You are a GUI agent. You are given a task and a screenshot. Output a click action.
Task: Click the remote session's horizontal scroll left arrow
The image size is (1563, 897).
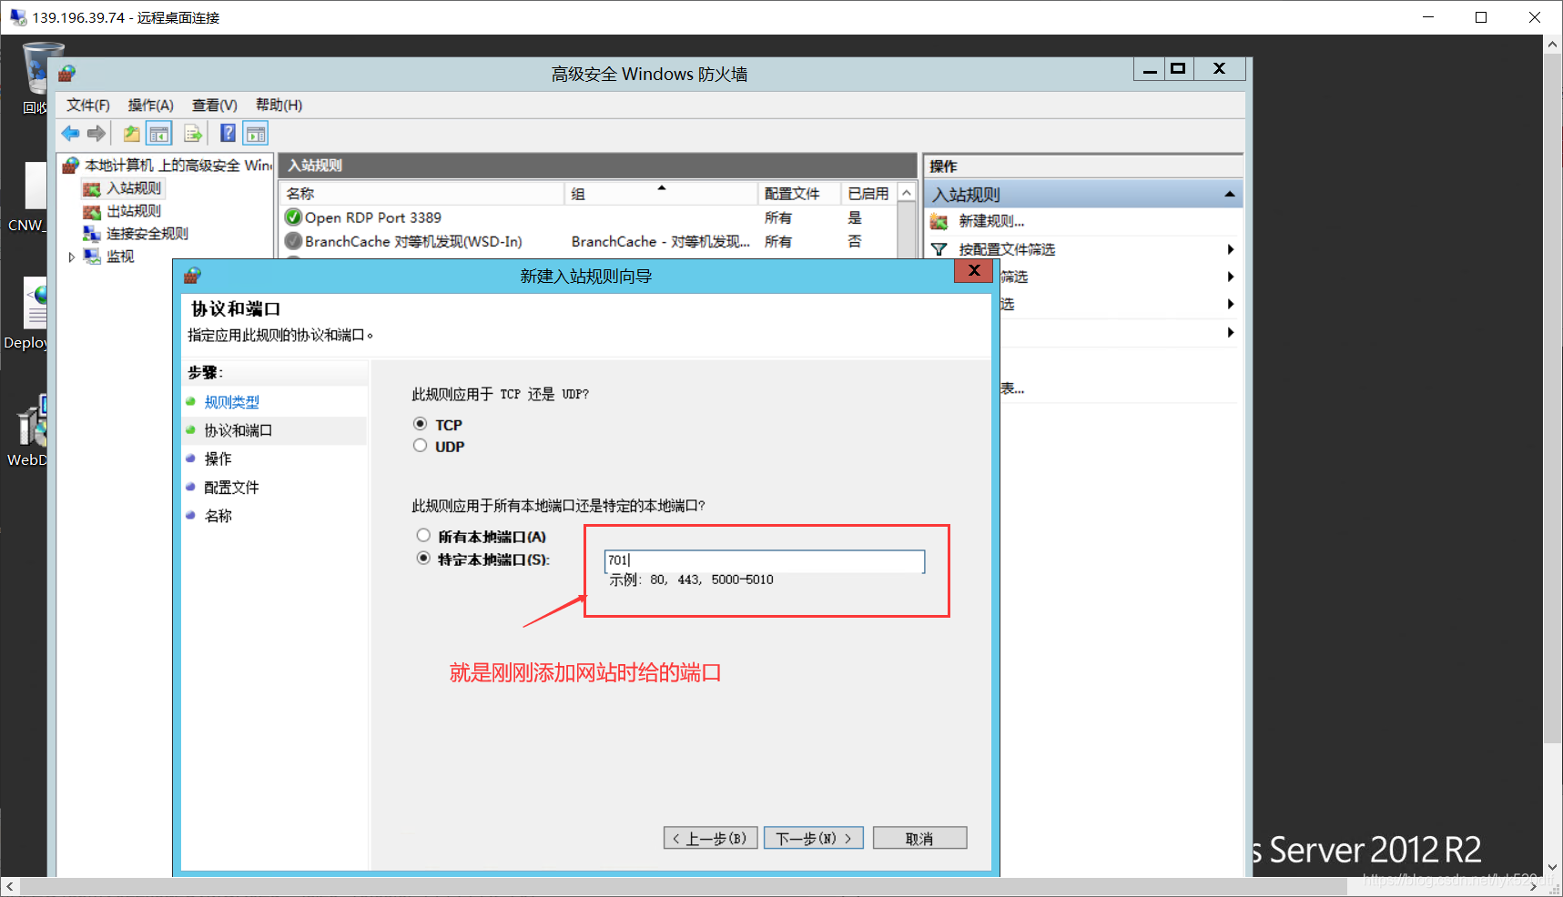coord(10,887)
